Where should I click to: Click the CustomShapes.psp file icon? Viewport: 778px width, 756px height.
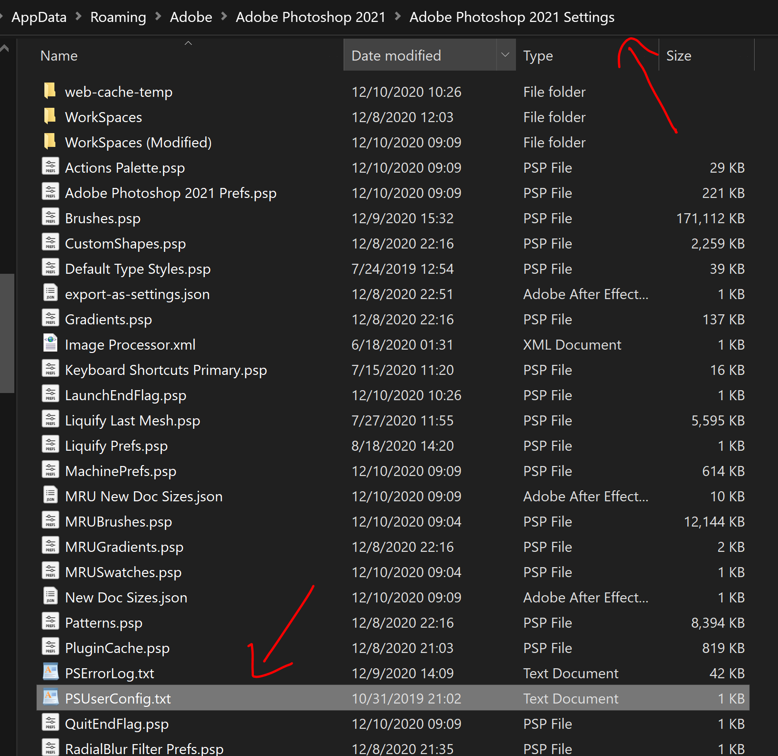(51, 242)
